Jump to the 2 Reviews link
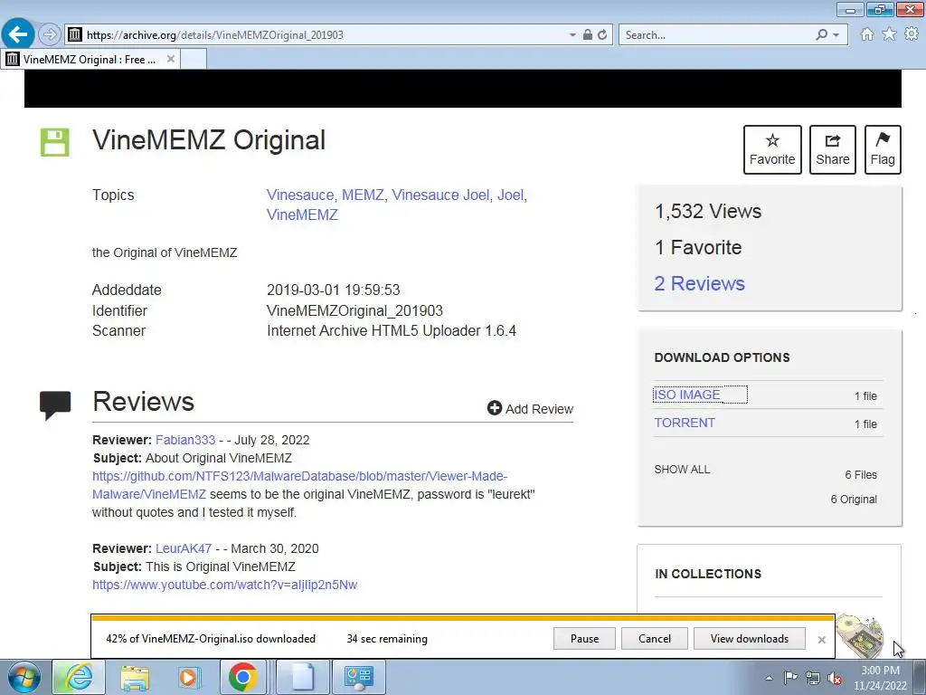This screenshot has width=926, height=695. (699, 283)
